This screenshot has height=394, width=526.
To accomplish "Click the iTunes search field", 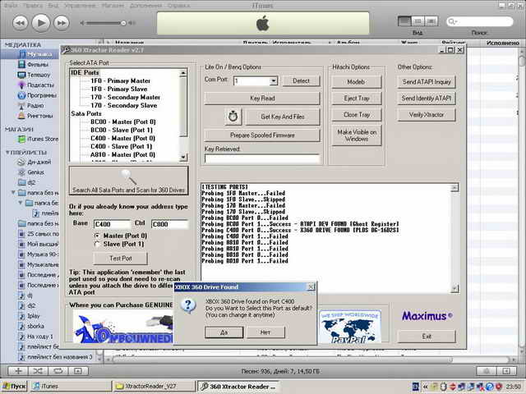I will (x=479, y=22).
